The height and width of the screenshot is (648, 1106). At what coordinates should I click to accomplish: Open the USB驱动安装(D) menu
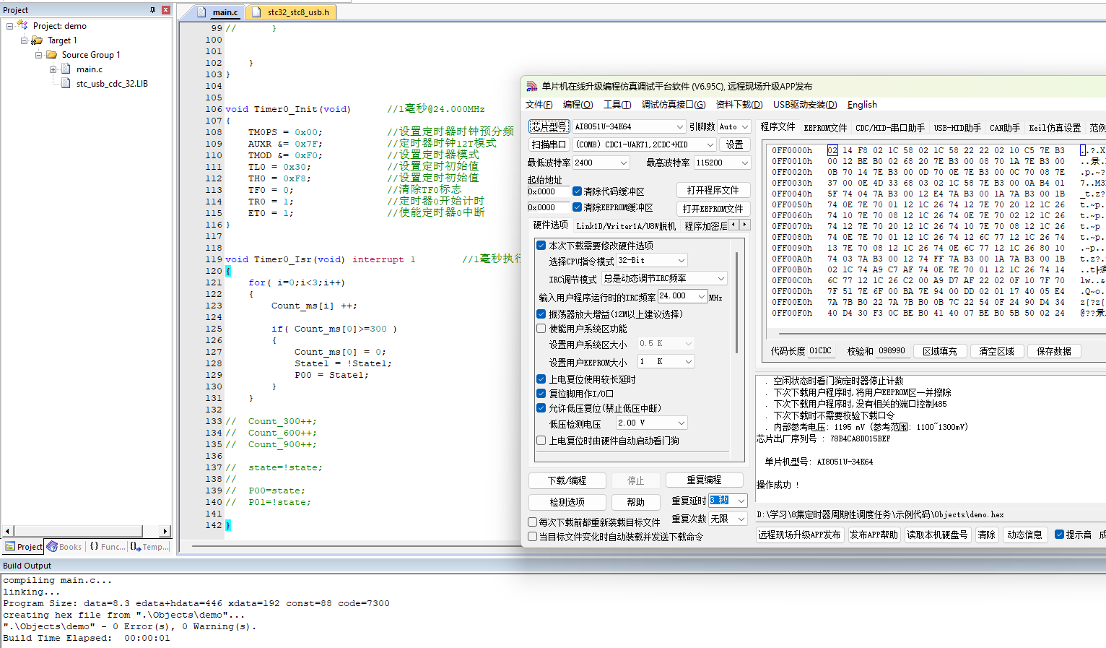click(x=805, y=105)
